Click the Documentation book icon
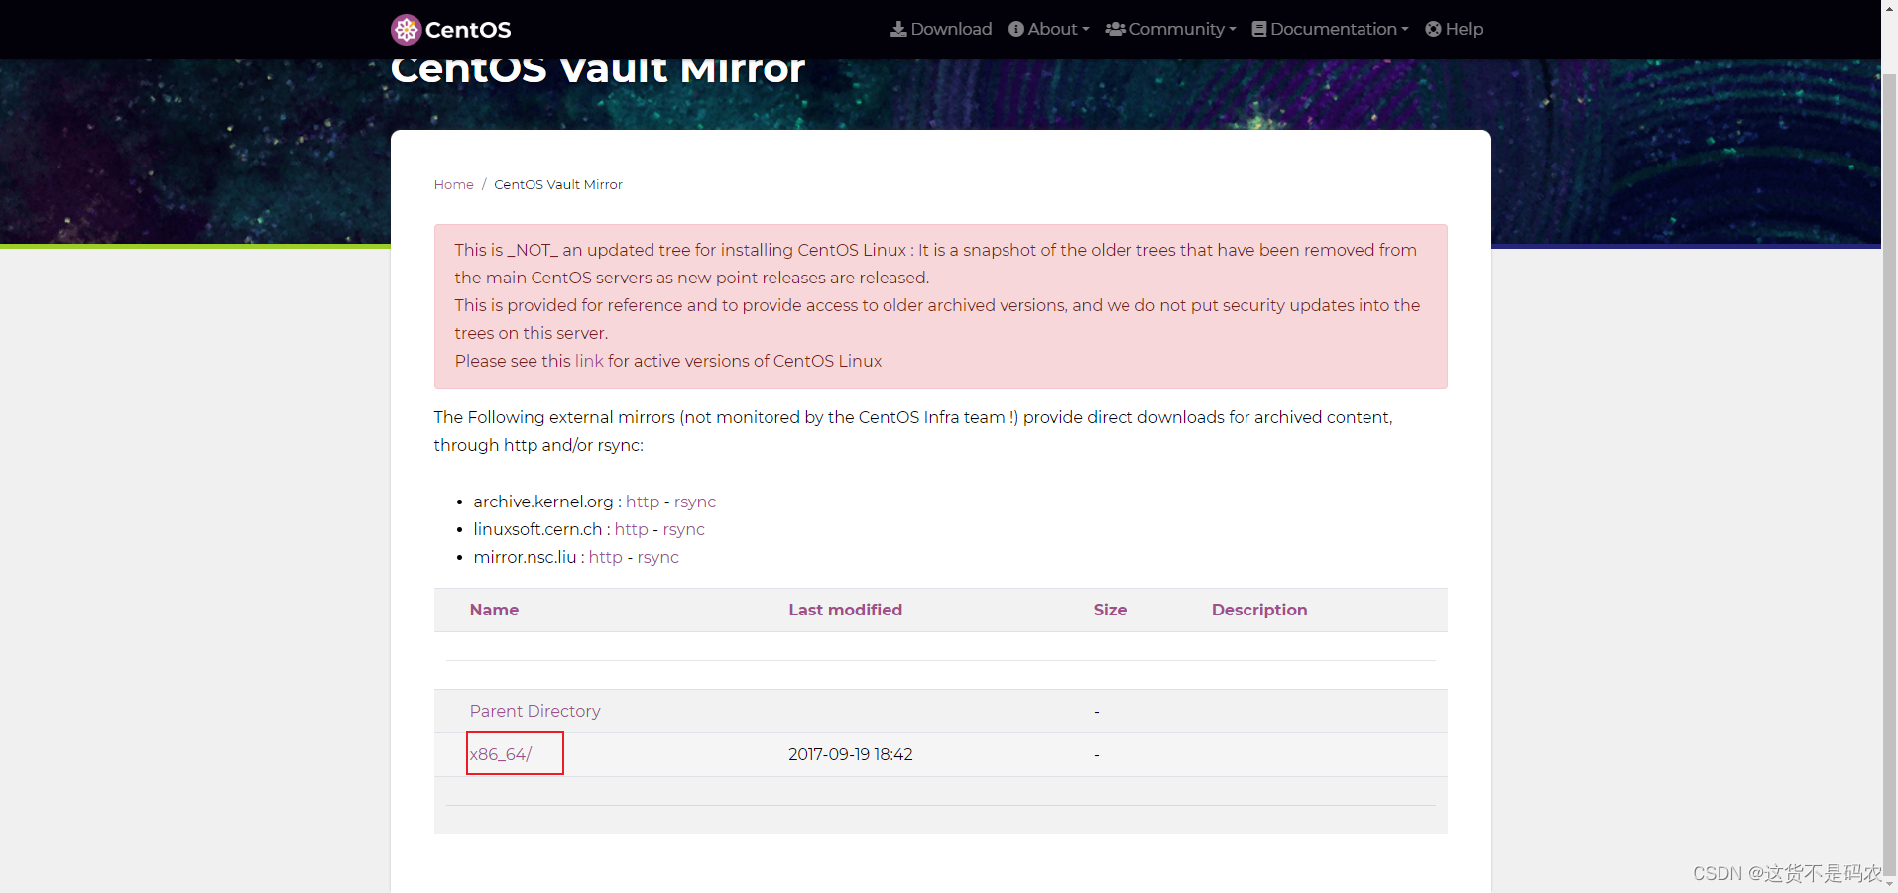 [x=1259, y=29]
